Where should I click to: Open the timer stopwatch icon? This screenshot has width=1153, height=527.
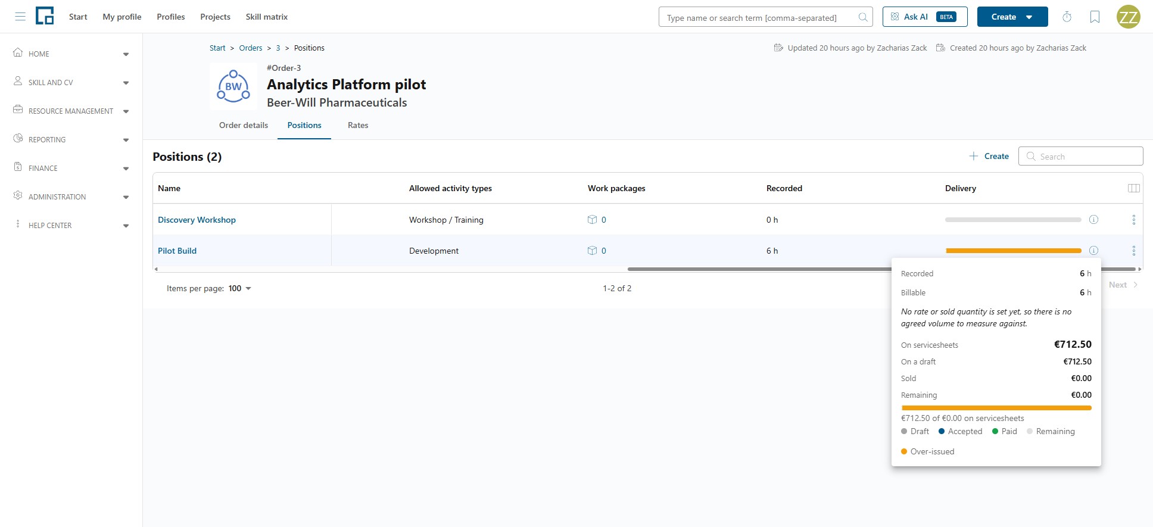pos(1067,17)
